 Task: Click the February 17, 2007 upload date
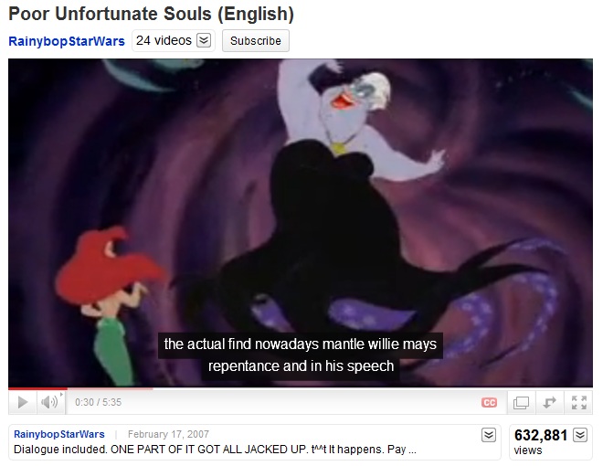[x=168, y=434]
